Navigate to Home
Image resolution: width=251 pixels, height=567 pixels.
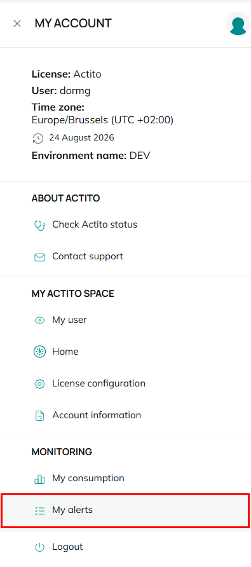[65, 352]
